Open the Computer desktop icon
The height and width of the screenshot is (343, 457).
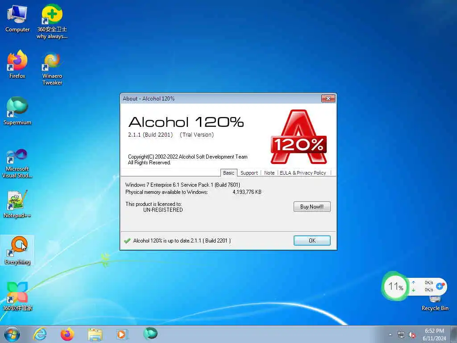(17, 18)
